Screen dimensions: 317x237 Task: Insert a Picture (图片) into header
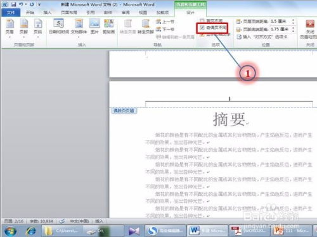pyautogui.click(x=94, y=27)
